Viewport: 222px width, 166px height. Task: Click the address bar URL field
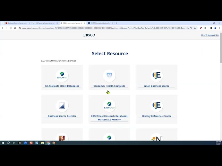[x=103, y=28]
